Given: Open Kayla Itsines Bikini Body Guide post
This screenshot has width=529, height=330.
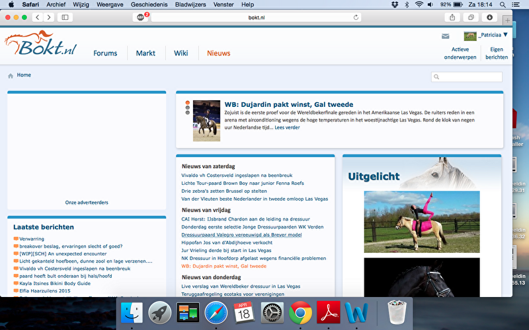Looking at the screenshot, I should point(55,283).
